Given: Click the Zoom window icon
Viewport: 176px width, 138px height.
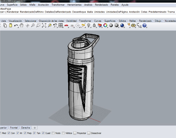Looking at the screenshot, I should (x=38, y=25).
